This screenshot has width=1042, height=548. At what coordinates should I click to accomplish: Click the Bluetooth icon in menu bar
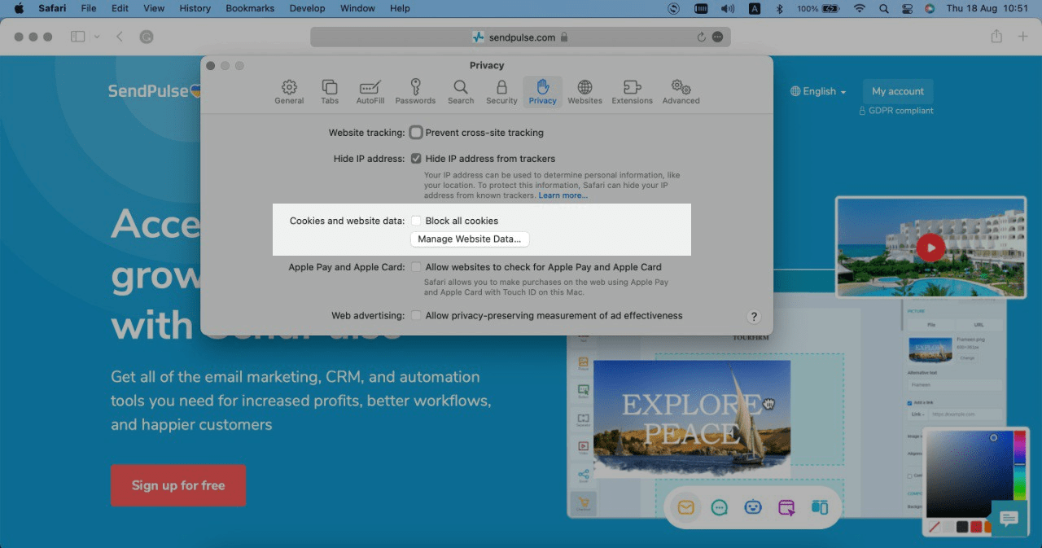[x=779, y=8]
